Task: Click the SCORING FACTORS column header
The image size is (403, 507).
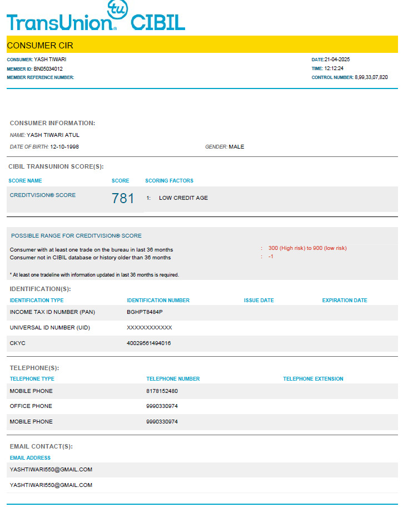Action: coord(169,181)
